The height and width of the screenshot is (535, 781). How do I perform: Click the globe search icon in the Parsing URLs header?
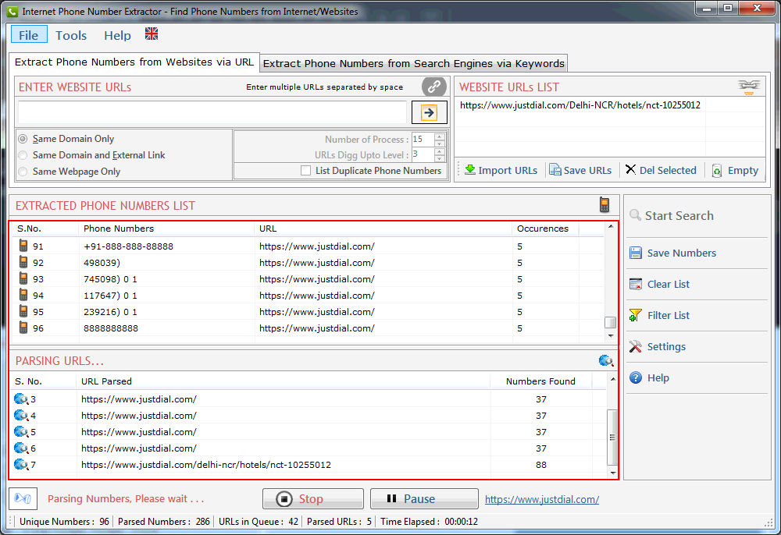606,360
